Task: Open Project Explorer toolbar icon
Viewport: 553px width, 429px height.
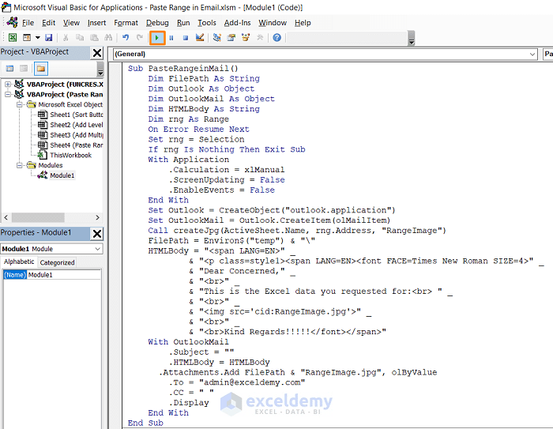Action: click(x=217, y=37)
